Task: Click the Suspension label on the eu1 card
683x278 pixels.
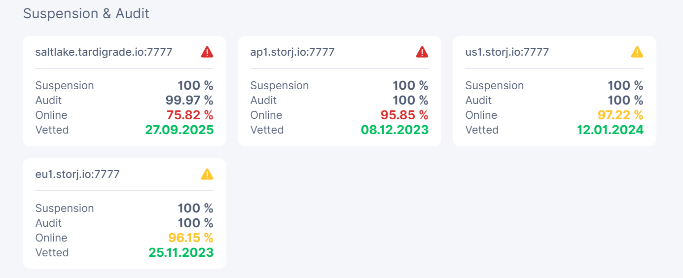Action: tap(65, 208)
